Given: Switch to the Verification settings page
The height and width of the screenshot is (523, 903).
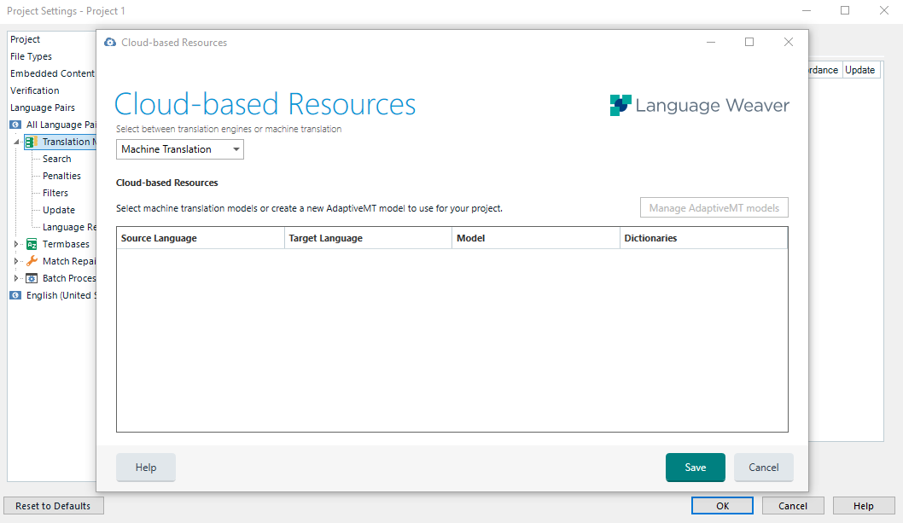Looking at the screenshot, I should click(34, 90).
